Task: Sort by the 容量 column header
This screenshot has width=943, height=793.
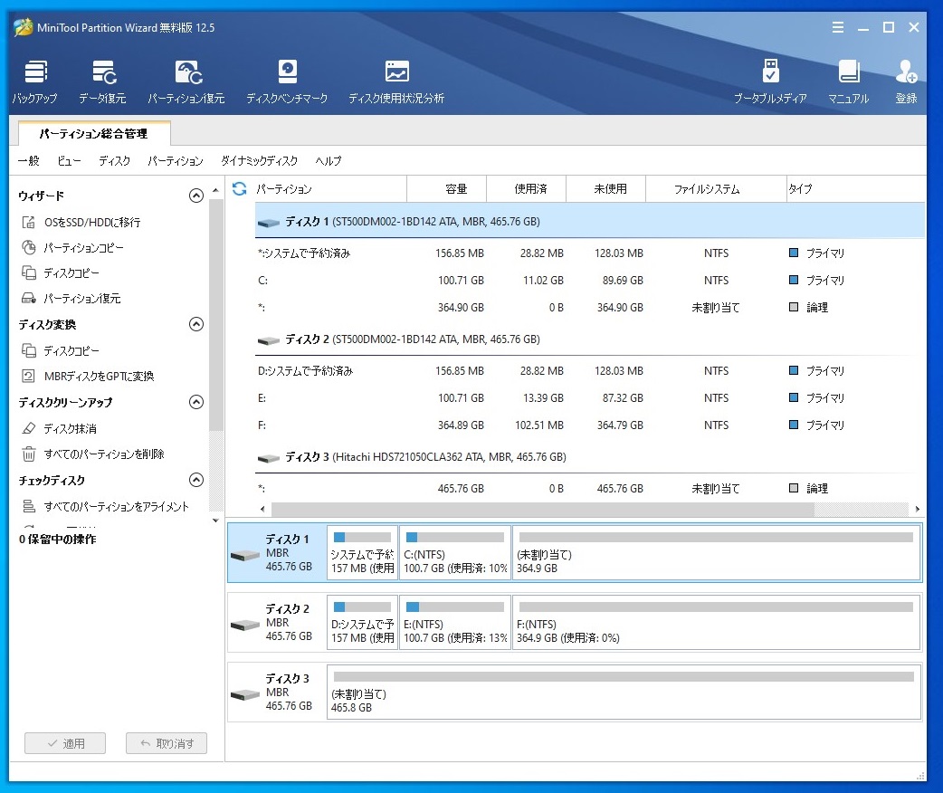Action: coord(447,189)
